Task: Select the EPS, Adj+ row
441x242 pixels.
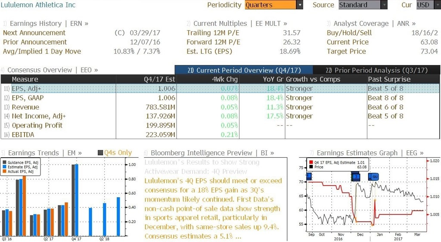Action: tap(220, 89)
